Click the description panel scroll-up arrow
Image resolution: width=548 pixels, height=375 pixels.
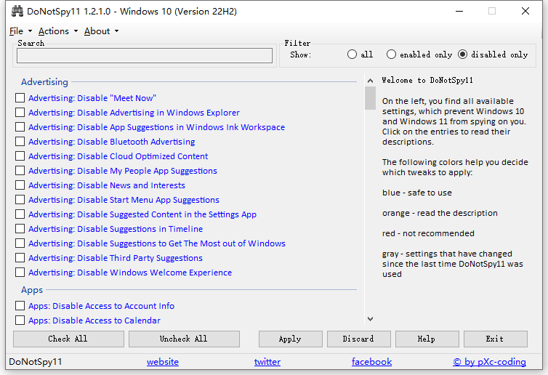(370, 81)
